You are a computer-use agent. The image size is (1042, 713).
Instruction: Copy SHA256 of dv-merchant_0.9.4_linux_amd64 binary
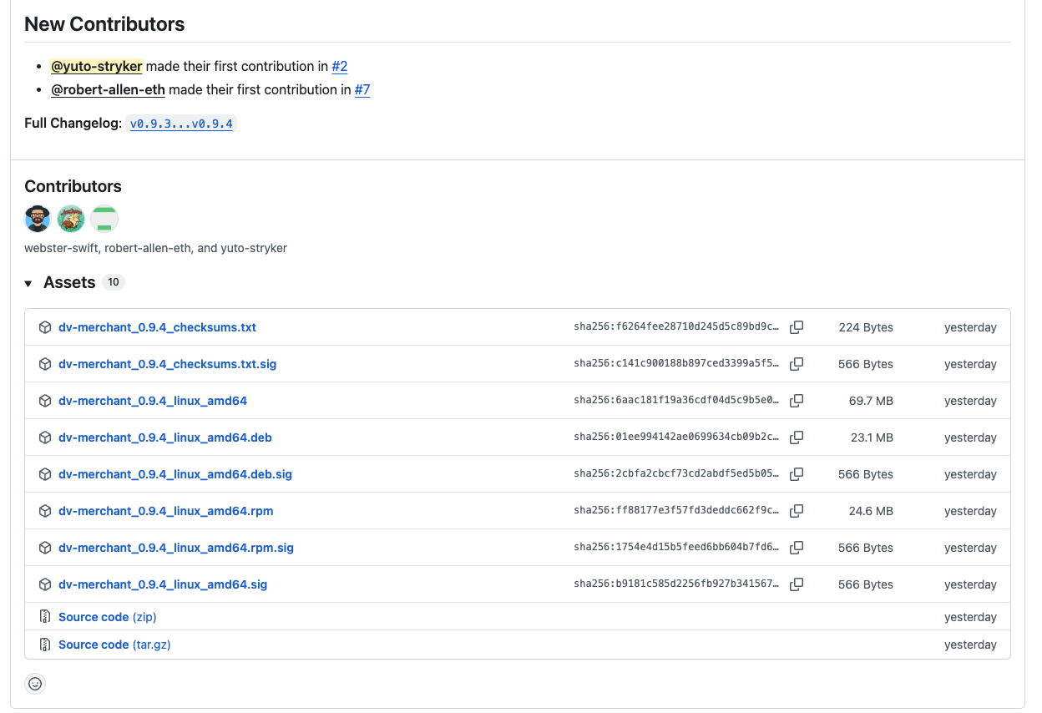pyautogui.click(x=797, y=401)
